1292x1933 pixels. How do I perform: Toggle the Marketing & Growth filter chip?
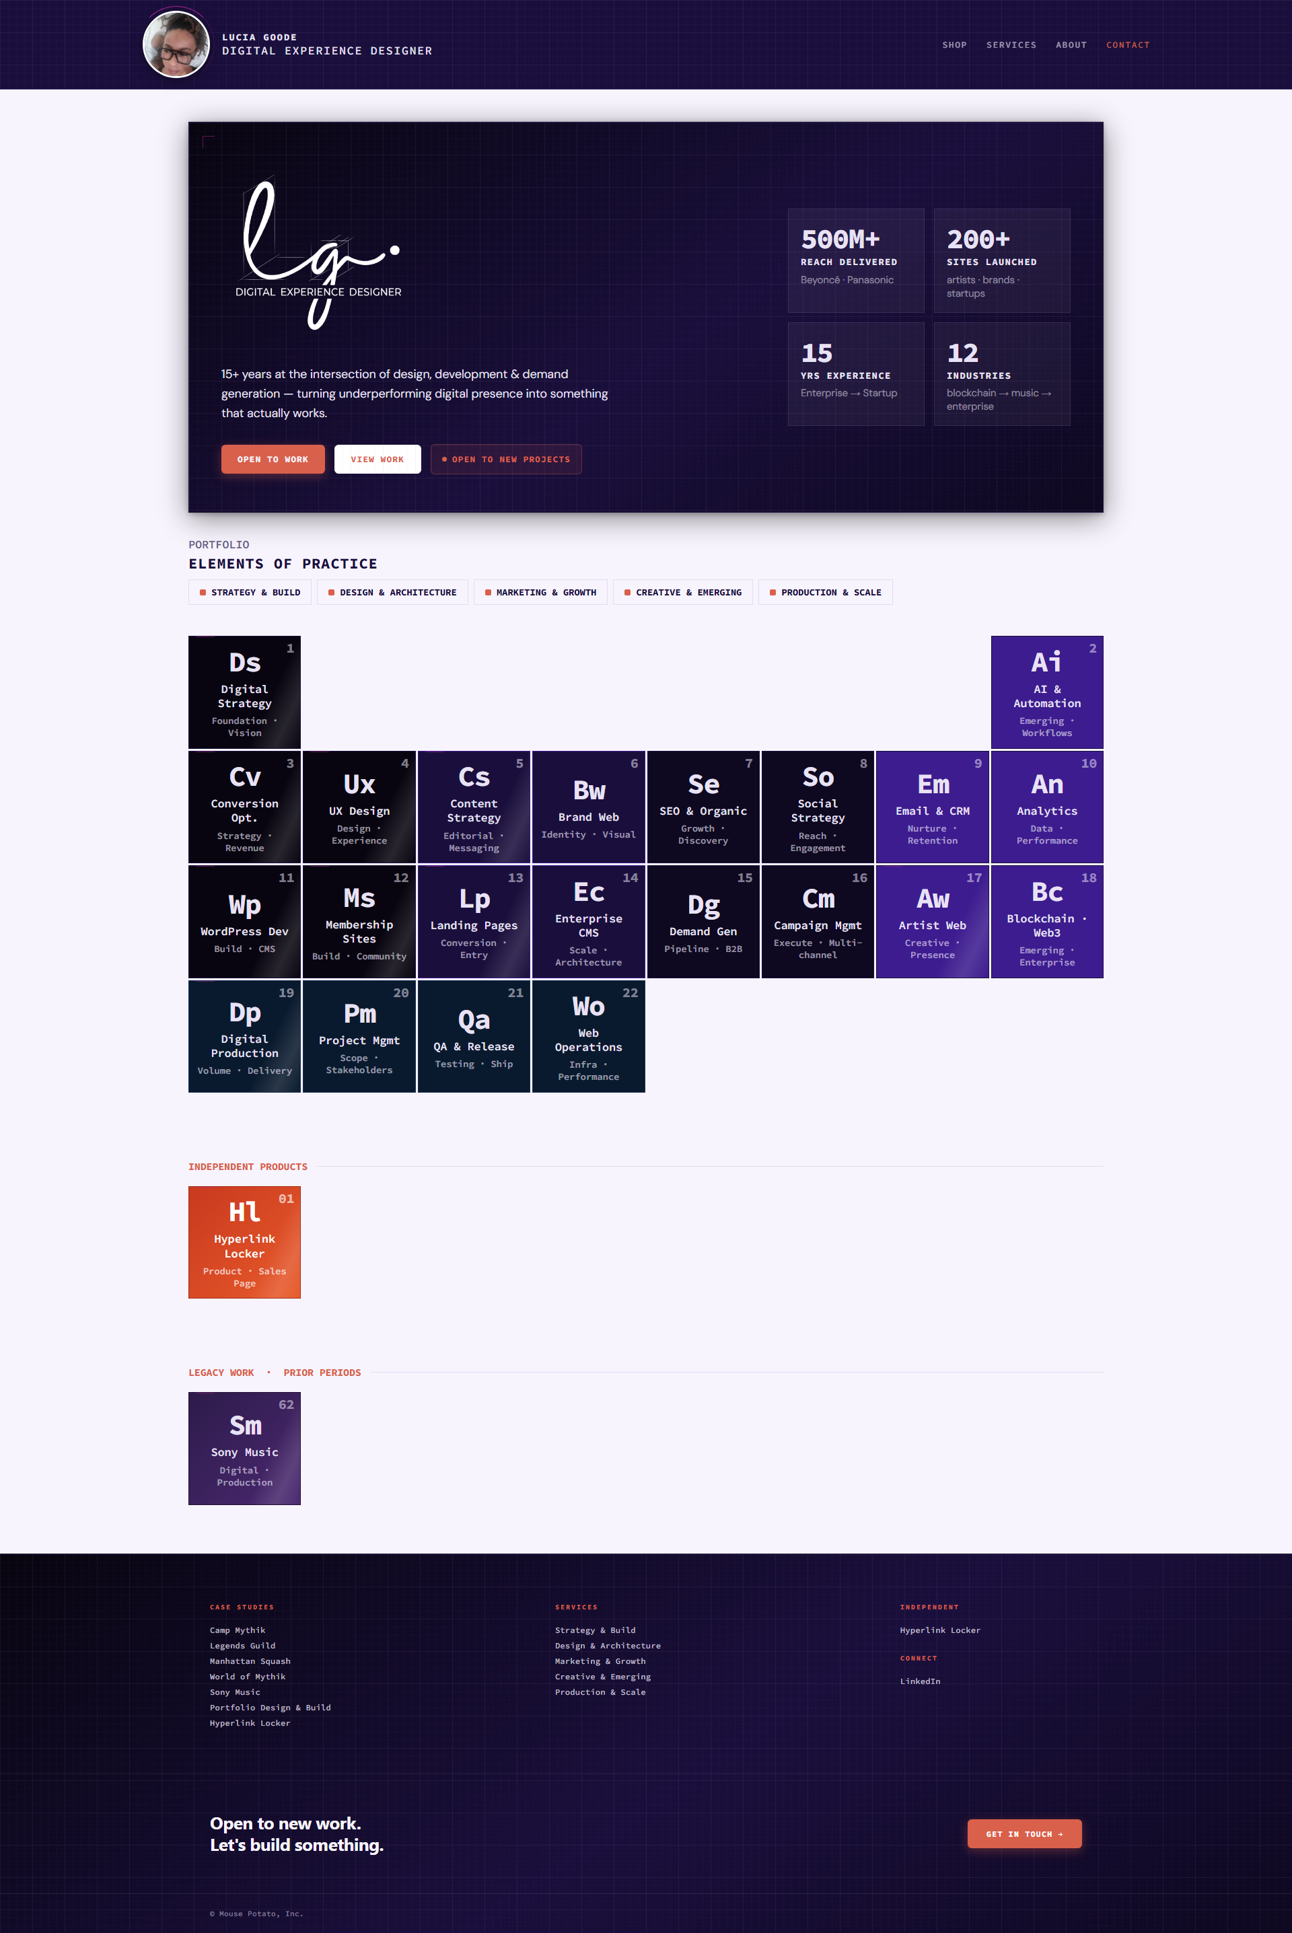tap(540, 592)
